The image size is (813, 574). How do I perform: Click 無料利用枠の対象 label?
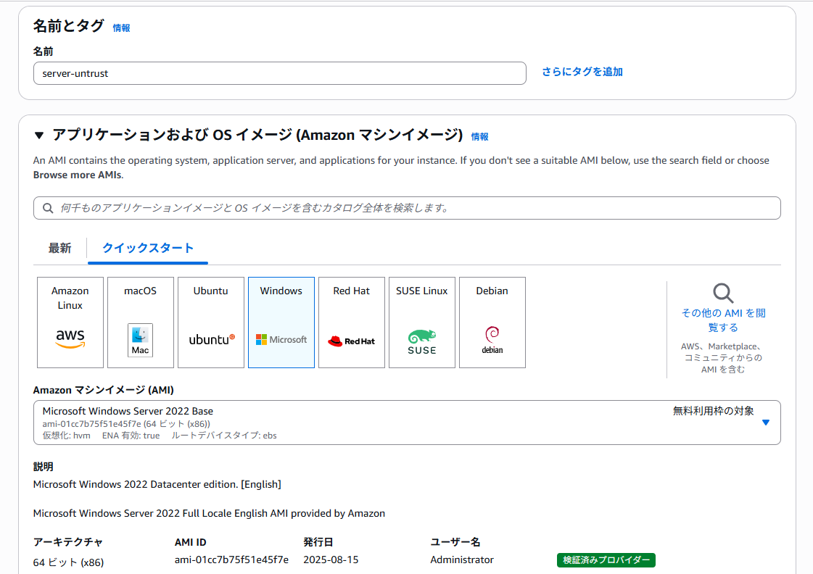tap(714, 411)
